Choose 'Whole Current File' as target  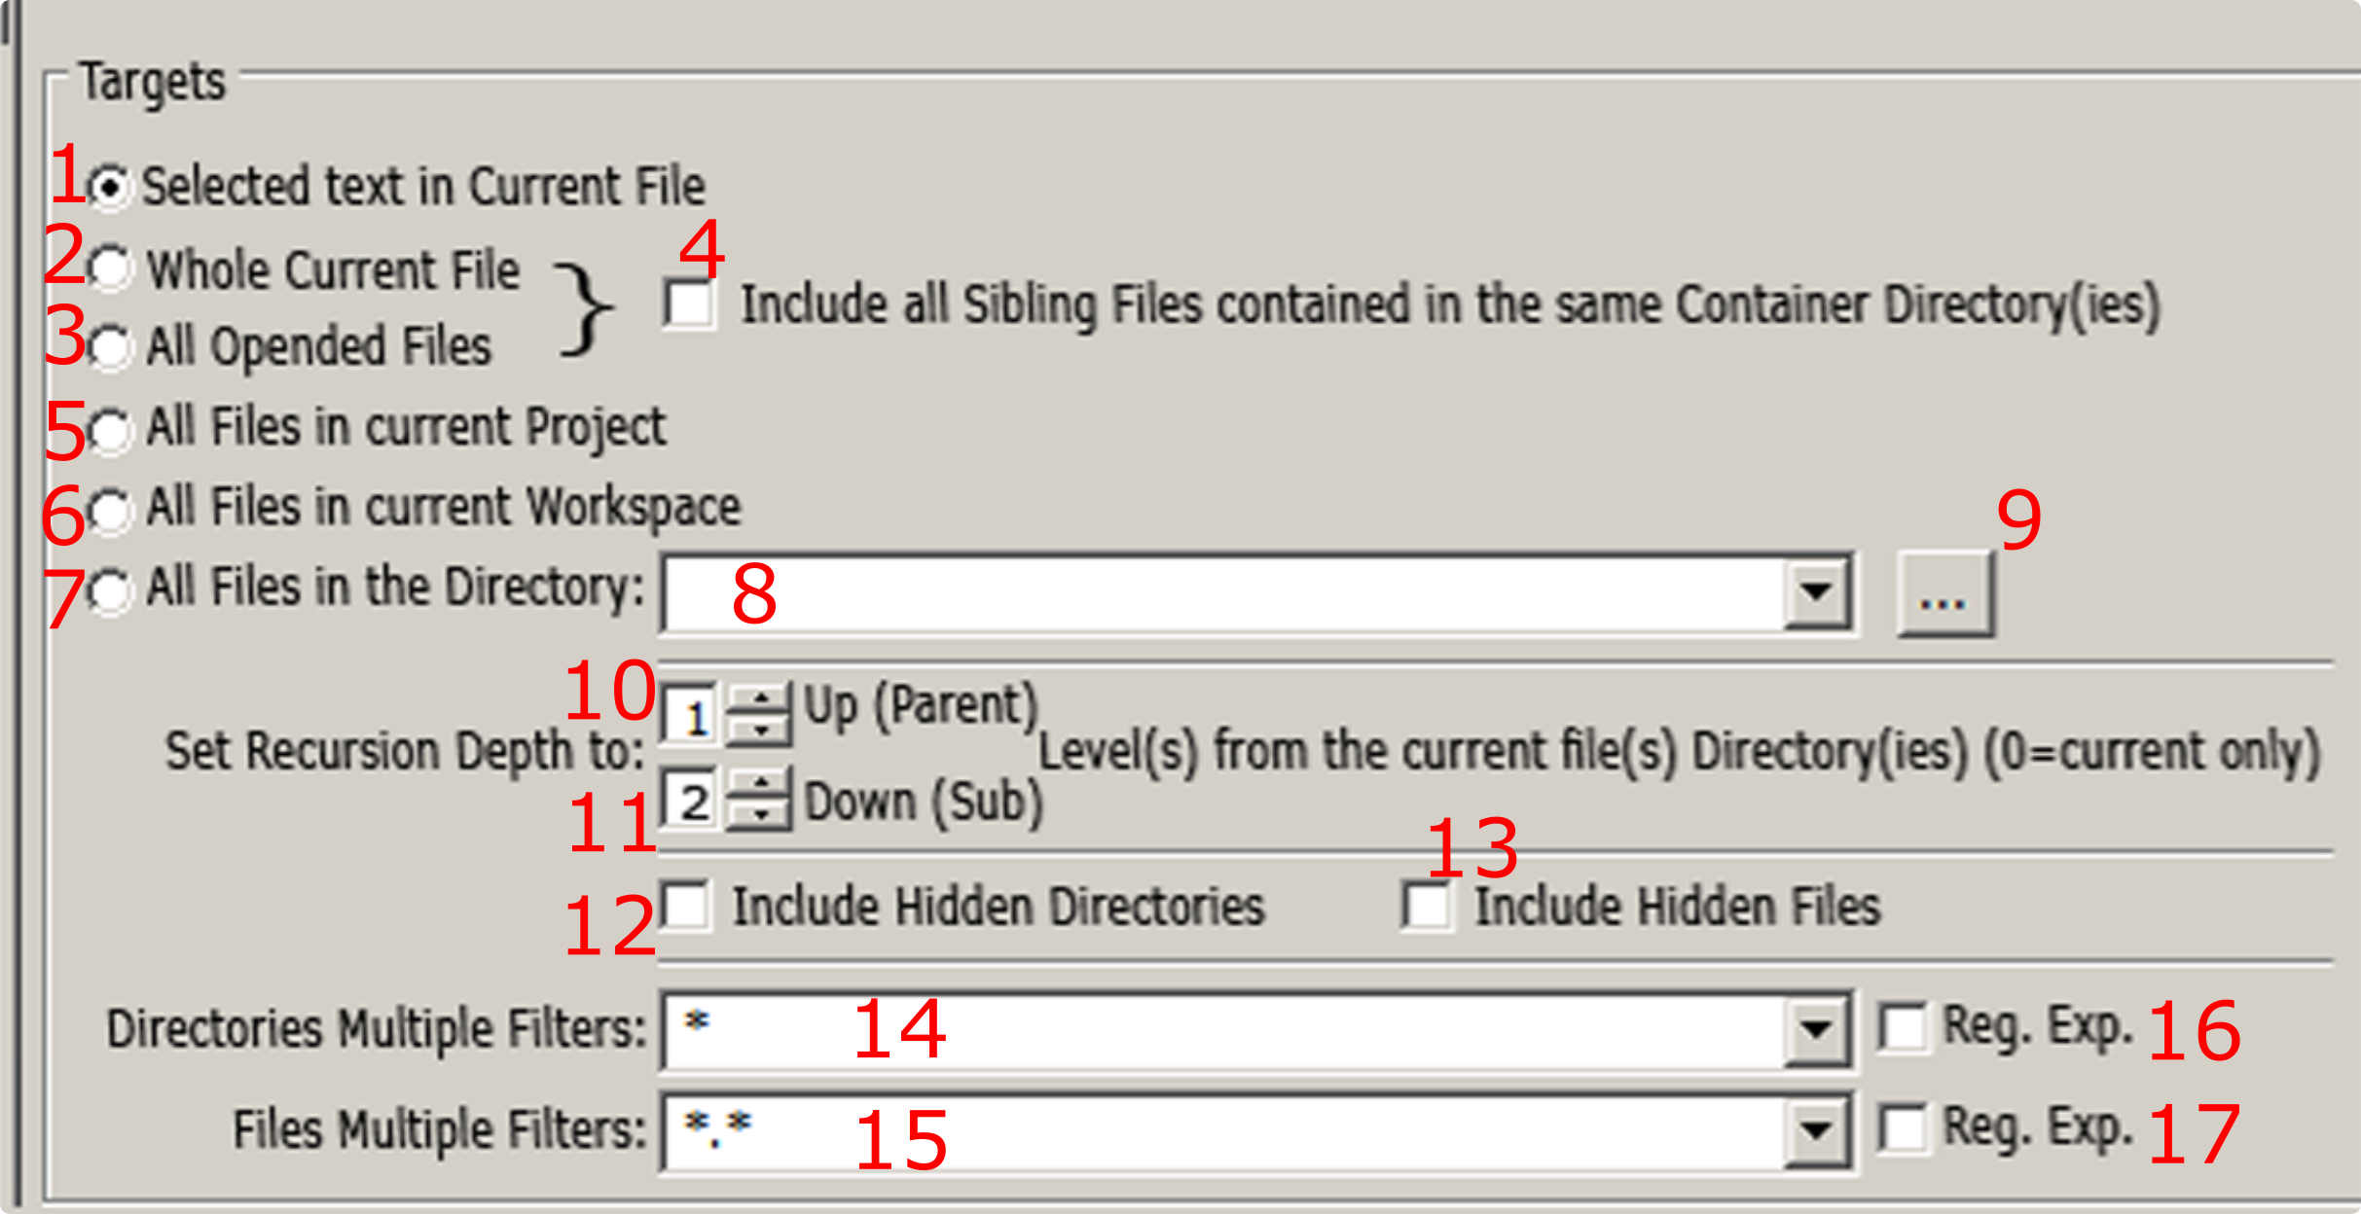coord(110,269)
